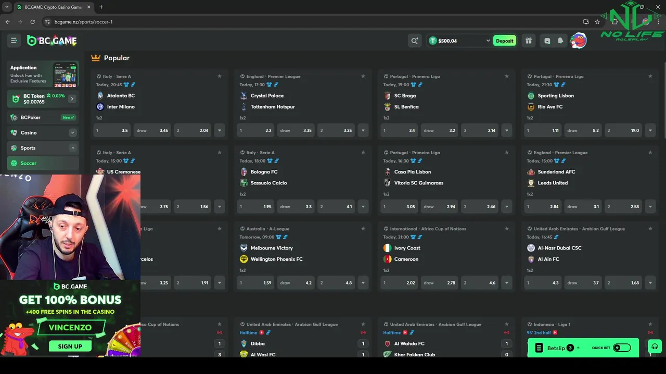The image size is (666, 374).
Task: Bet on Melbourne Victory win at 1.59
Action: pos(255,283)
